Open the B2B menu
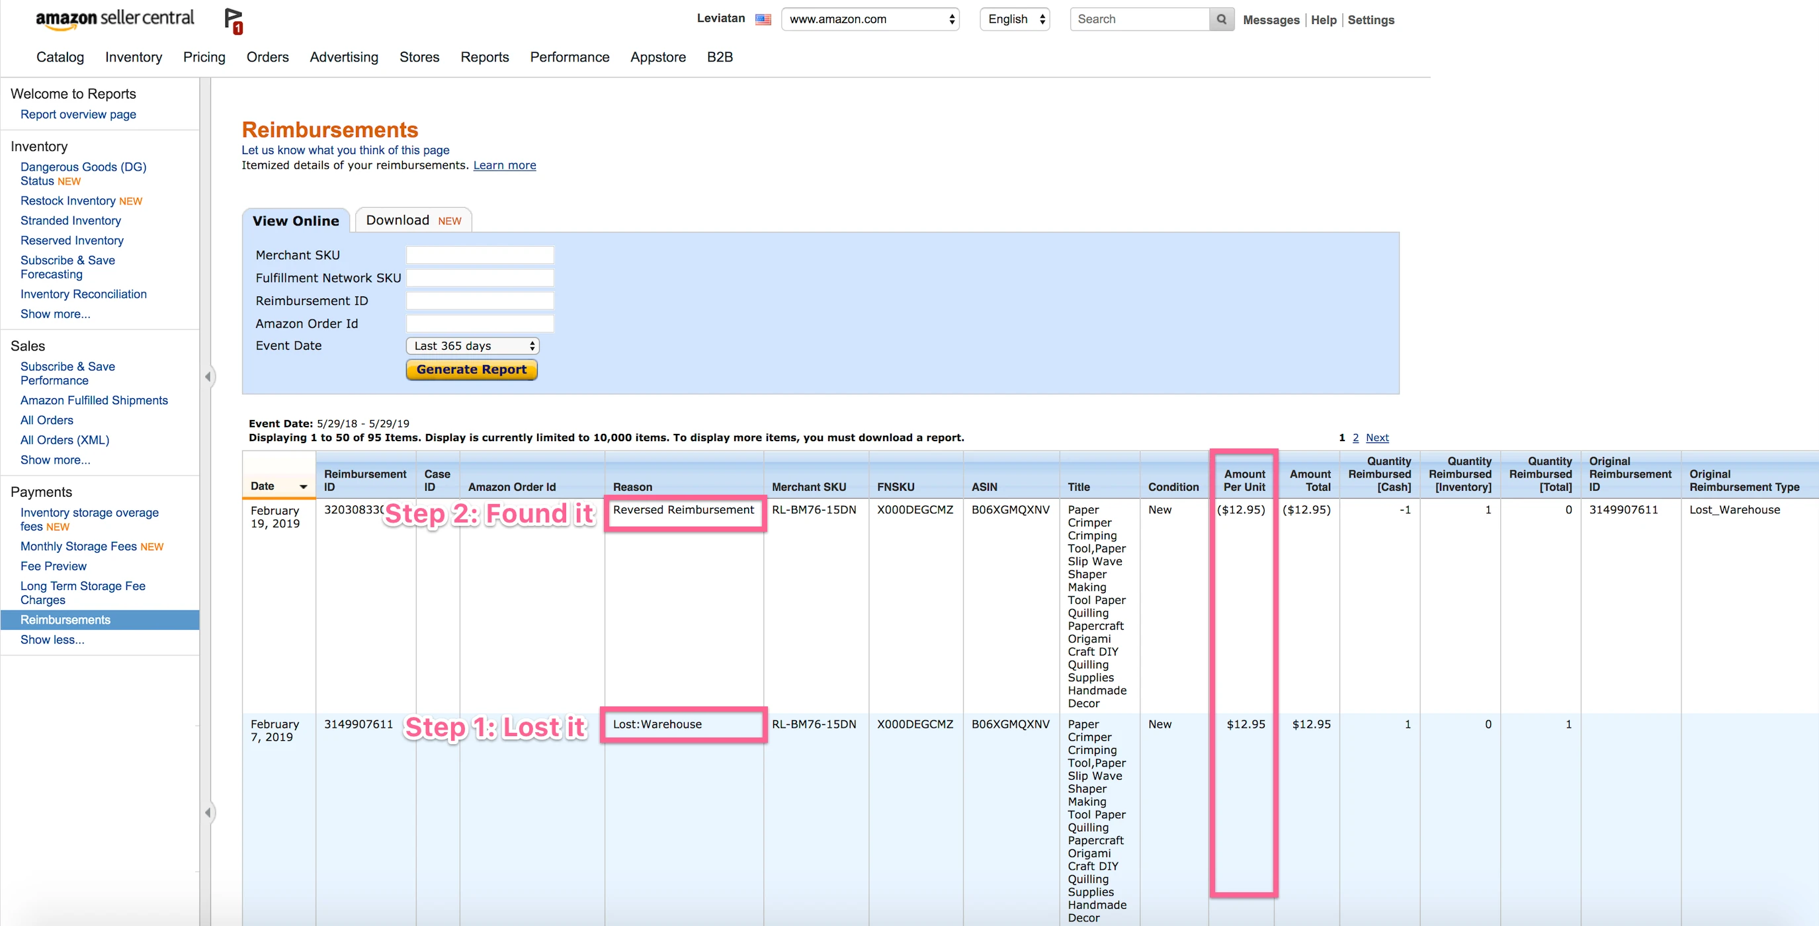This screenshot has height=926, width=1819. click(x=720, y=57)
